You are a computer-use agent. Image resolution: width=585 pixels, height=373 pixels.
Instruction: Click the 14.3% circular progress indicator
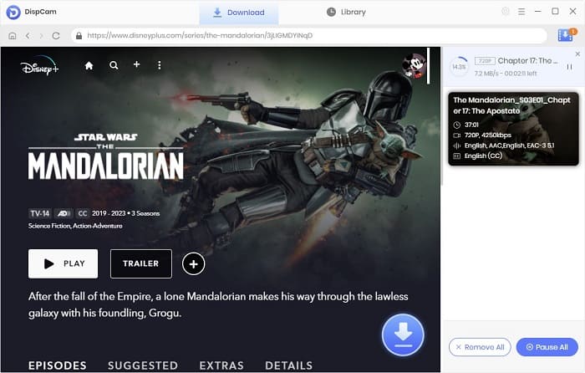[x=459, y=67]
